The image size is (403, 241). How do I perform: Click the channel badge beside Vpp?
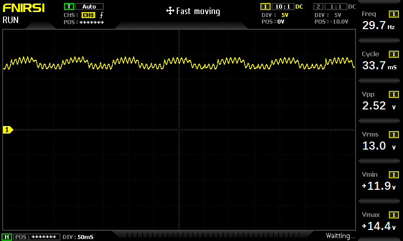tap(394, 94)
